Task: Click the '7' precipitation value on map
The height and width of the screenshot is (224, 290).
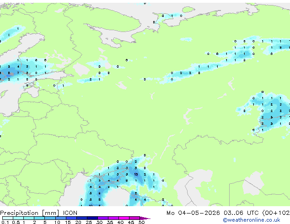Action: pyautogui.click(x=18, y=73)
